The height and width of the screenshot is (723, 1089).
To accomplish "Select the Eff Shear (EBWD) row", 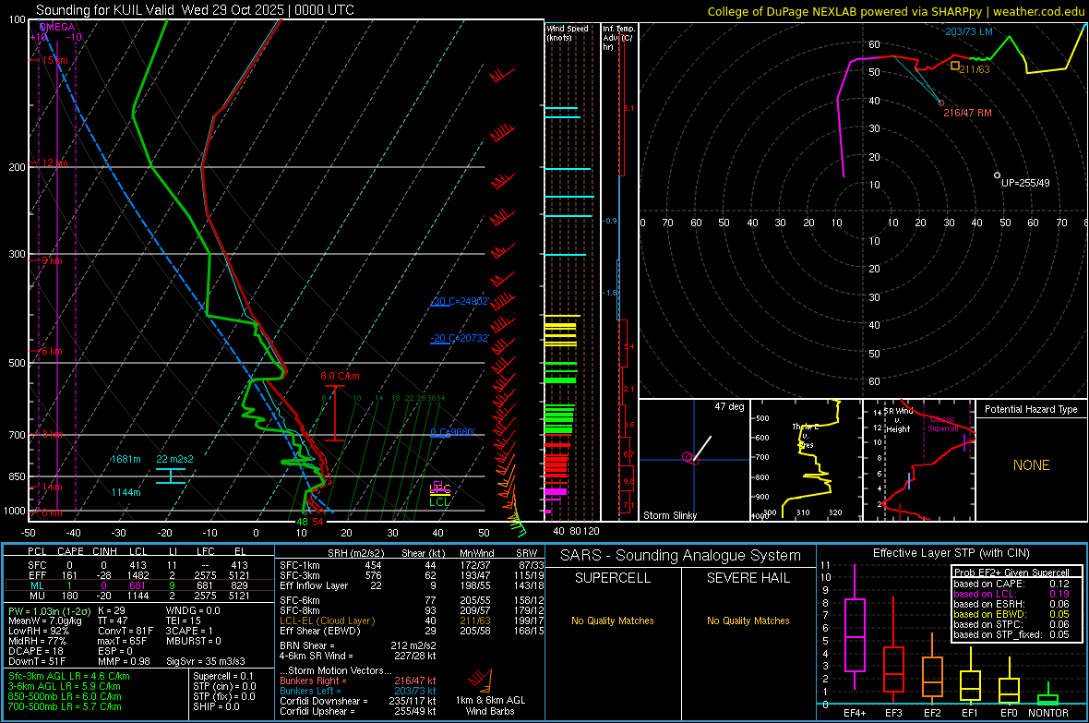I will click(x=412, y=632).
